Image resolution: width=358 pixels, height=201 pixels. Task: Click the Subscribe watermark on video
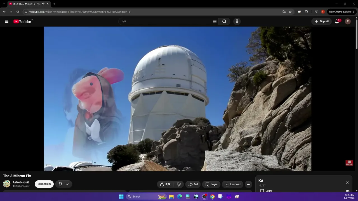click(x=349, y=163)
